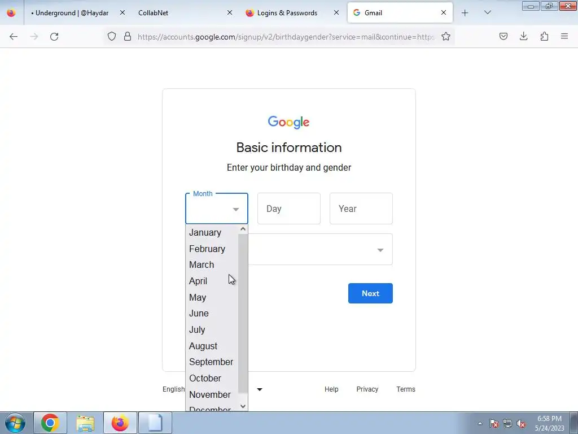Click the month list scroll-down arrow
This screenshot has height=434, width=578.
[x=243, y=406]
